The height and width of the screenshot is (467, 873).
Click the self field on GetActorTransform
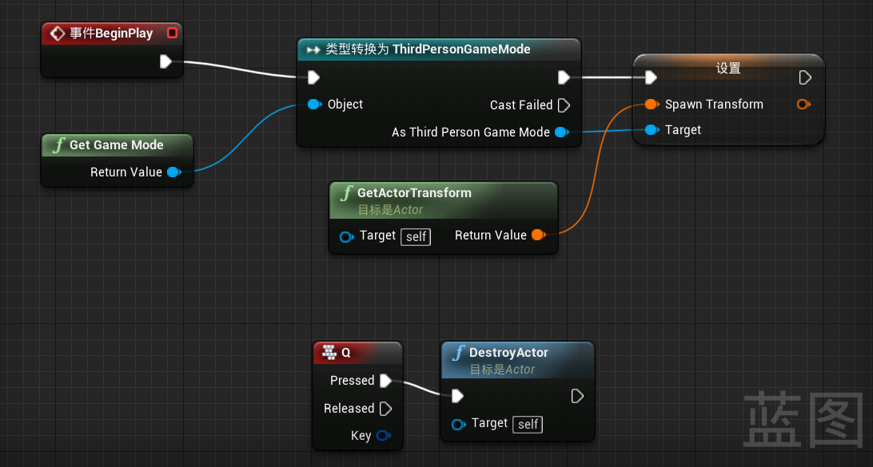416,237
